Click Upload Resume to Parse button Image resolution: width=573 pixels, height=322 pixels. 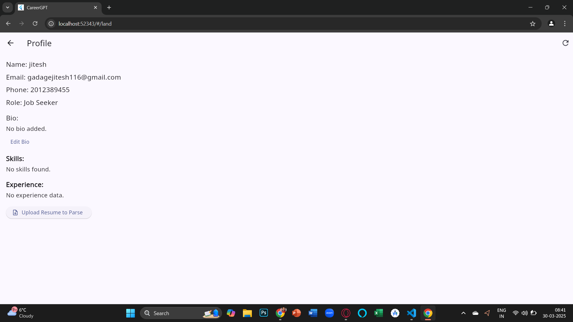pyautogui.click(x=49, y=213)
